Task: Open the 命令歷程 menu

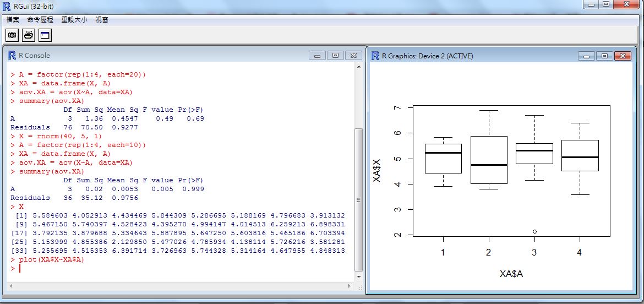Action: tap(40, 19)
